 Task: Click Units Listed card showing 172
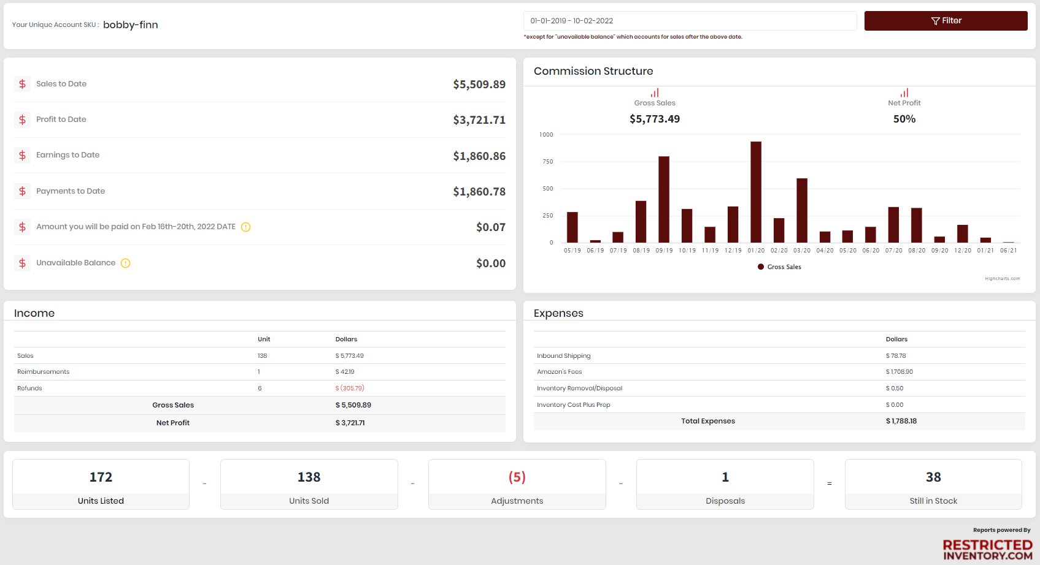click(x=101, y=484)
